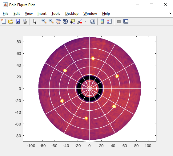Click the New Figure toolbar icon
173x156 pixels.
click(x=4, y=21)
